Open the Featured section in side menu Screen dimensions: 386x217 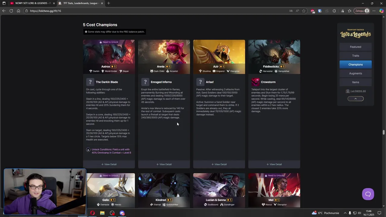tap(356, 47)
